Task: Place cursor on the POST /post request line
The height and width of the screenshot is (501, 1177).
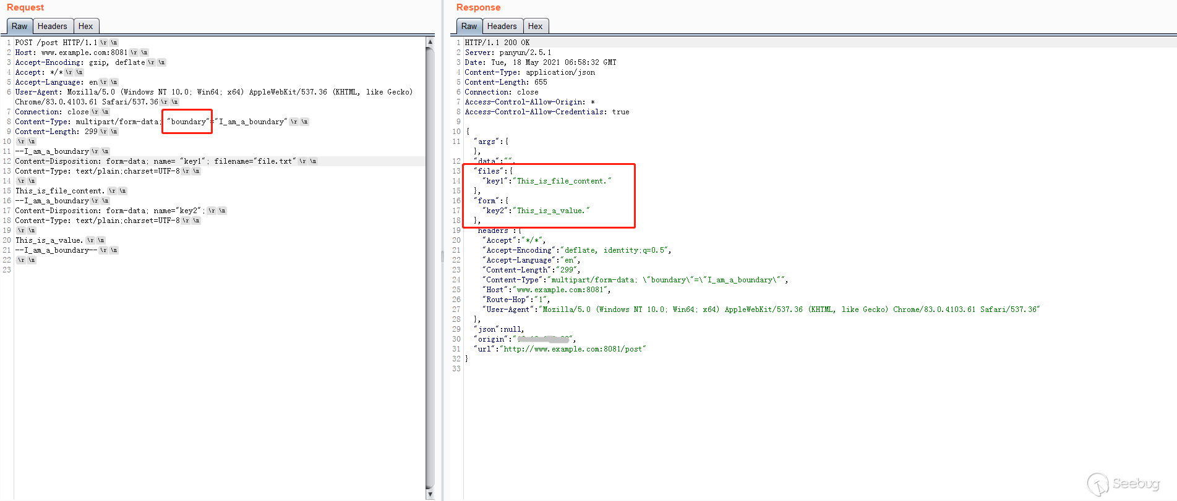Action: pos(56,43)
